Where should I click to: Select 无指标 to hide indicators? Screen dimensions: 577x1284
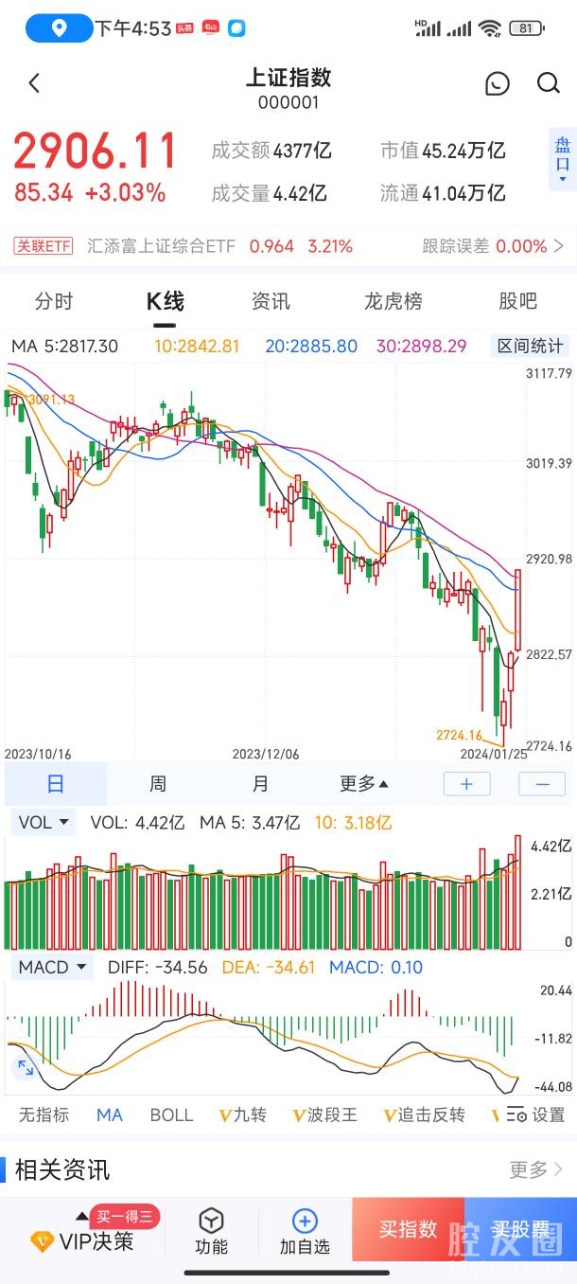pos(44,1115)
